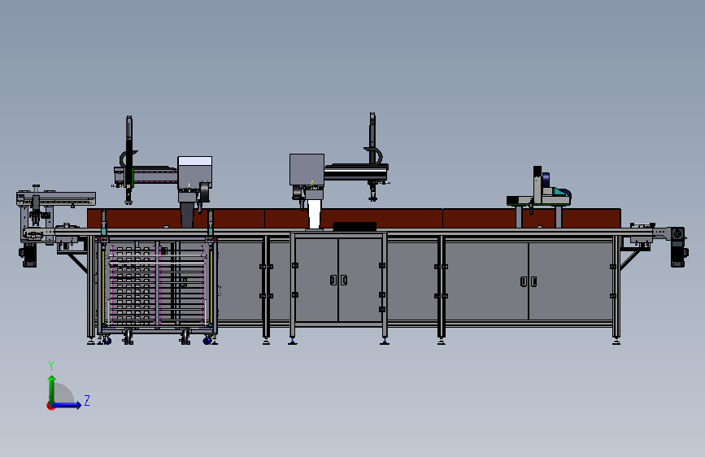Image resolution: width=705 pixels, height=457 pixels.
Task: Select the white-topped head box of the left gantry
Action: click(x=194, y=172)
